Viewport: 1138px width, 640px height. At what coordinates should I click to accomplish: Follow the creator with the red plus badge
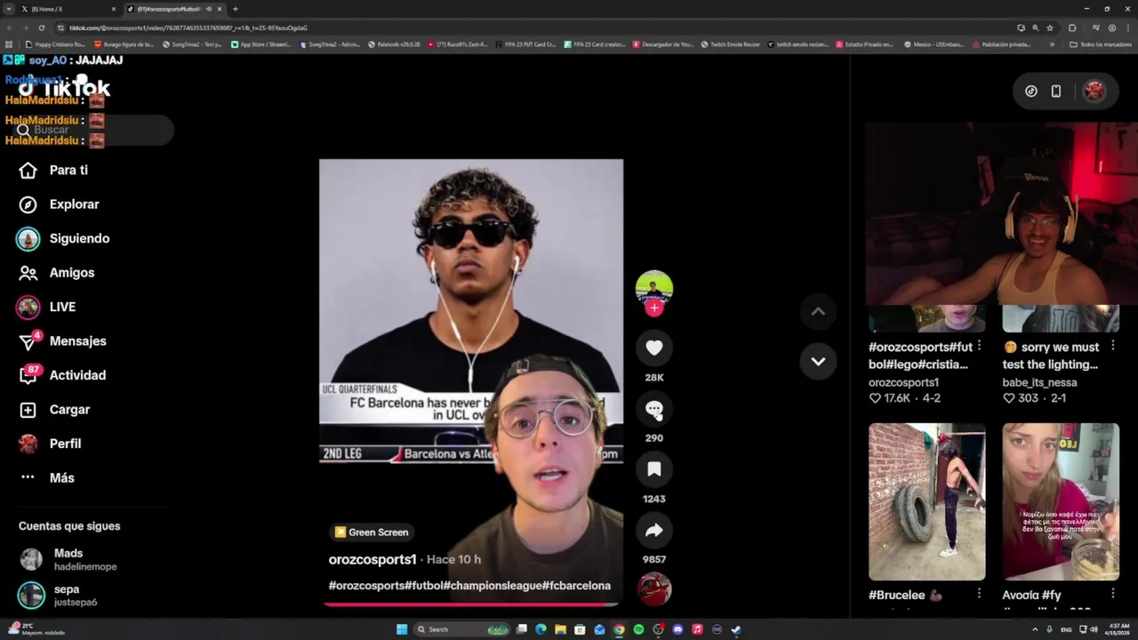tap(654, 308)
